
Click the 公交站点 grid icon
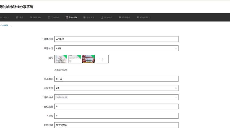point(49,18)
